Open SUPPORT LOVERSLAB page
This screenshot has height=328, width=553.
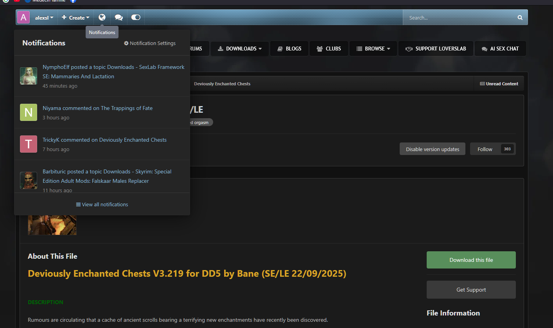[x=436, y=49]
